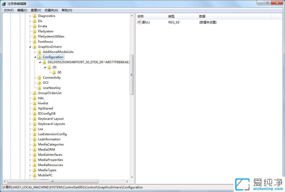Collapse the Configuration node arrow
Image resolution: width=285 pixels, height=192 pixels.
tap(35, 57)
